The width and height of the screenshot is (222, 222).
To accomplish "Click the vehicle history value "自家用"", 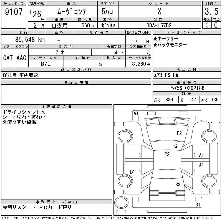I will 60,26.
